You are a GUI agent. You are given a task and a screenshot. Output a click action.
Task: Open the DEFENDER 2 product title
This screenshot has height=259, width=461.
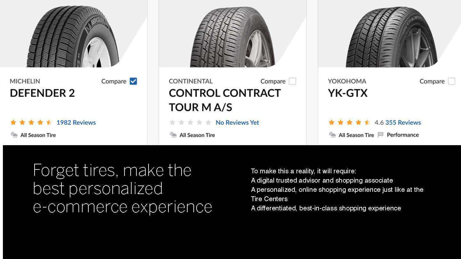(x=42, y=93)
